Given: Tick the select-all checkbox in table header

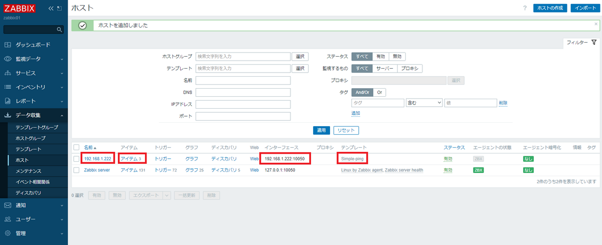Looking at the screenshot, I should click(x=76, y=147).
